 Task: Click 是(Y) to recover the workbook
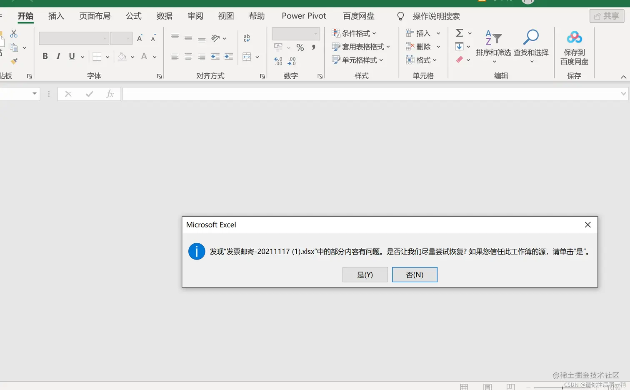[x=365, y=275]
